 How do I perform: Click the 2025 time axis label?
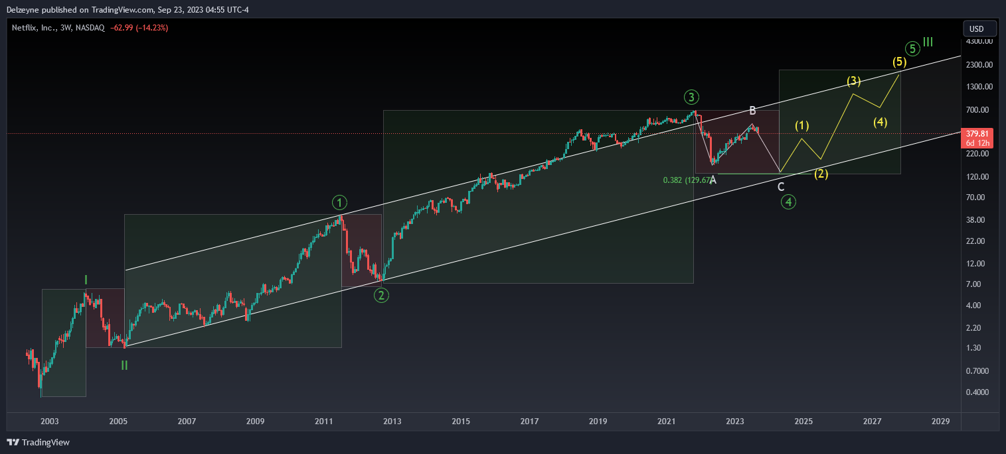(803, 422)
